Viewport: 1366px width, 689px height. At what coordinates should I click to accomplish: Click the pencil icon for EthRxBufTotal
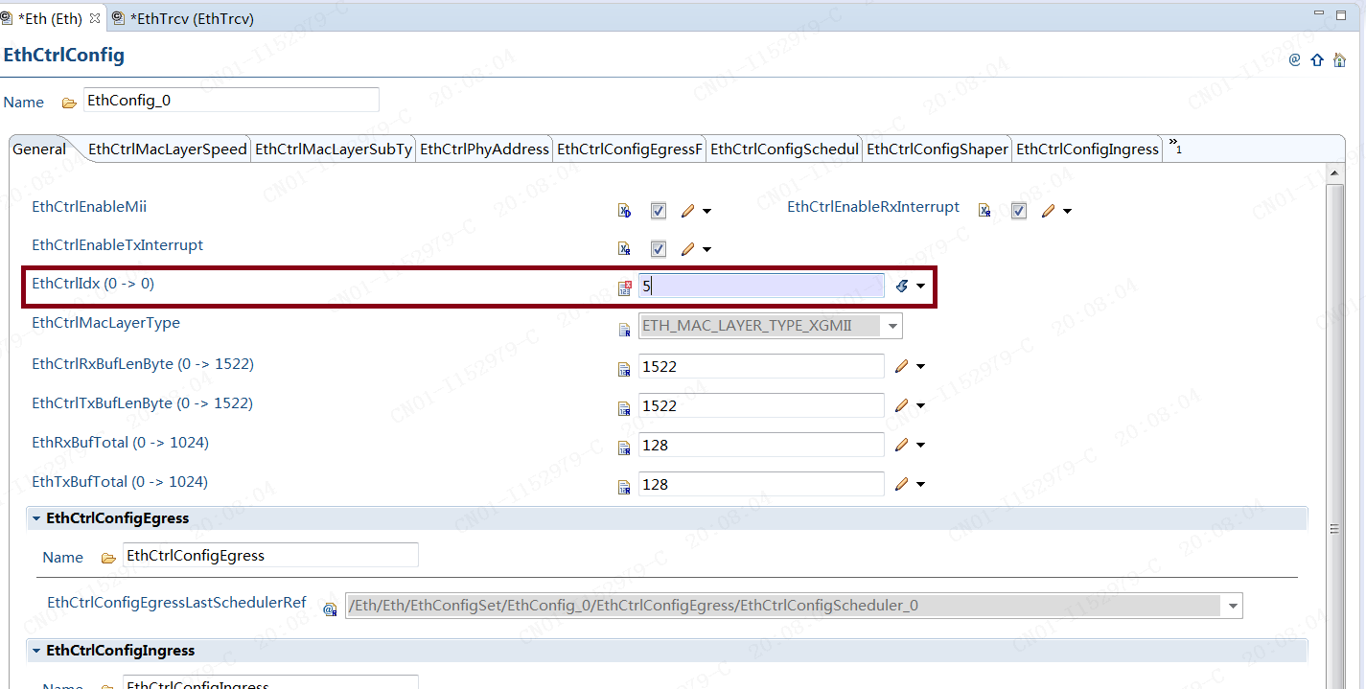pyautogui.click(x=901, y=445)
